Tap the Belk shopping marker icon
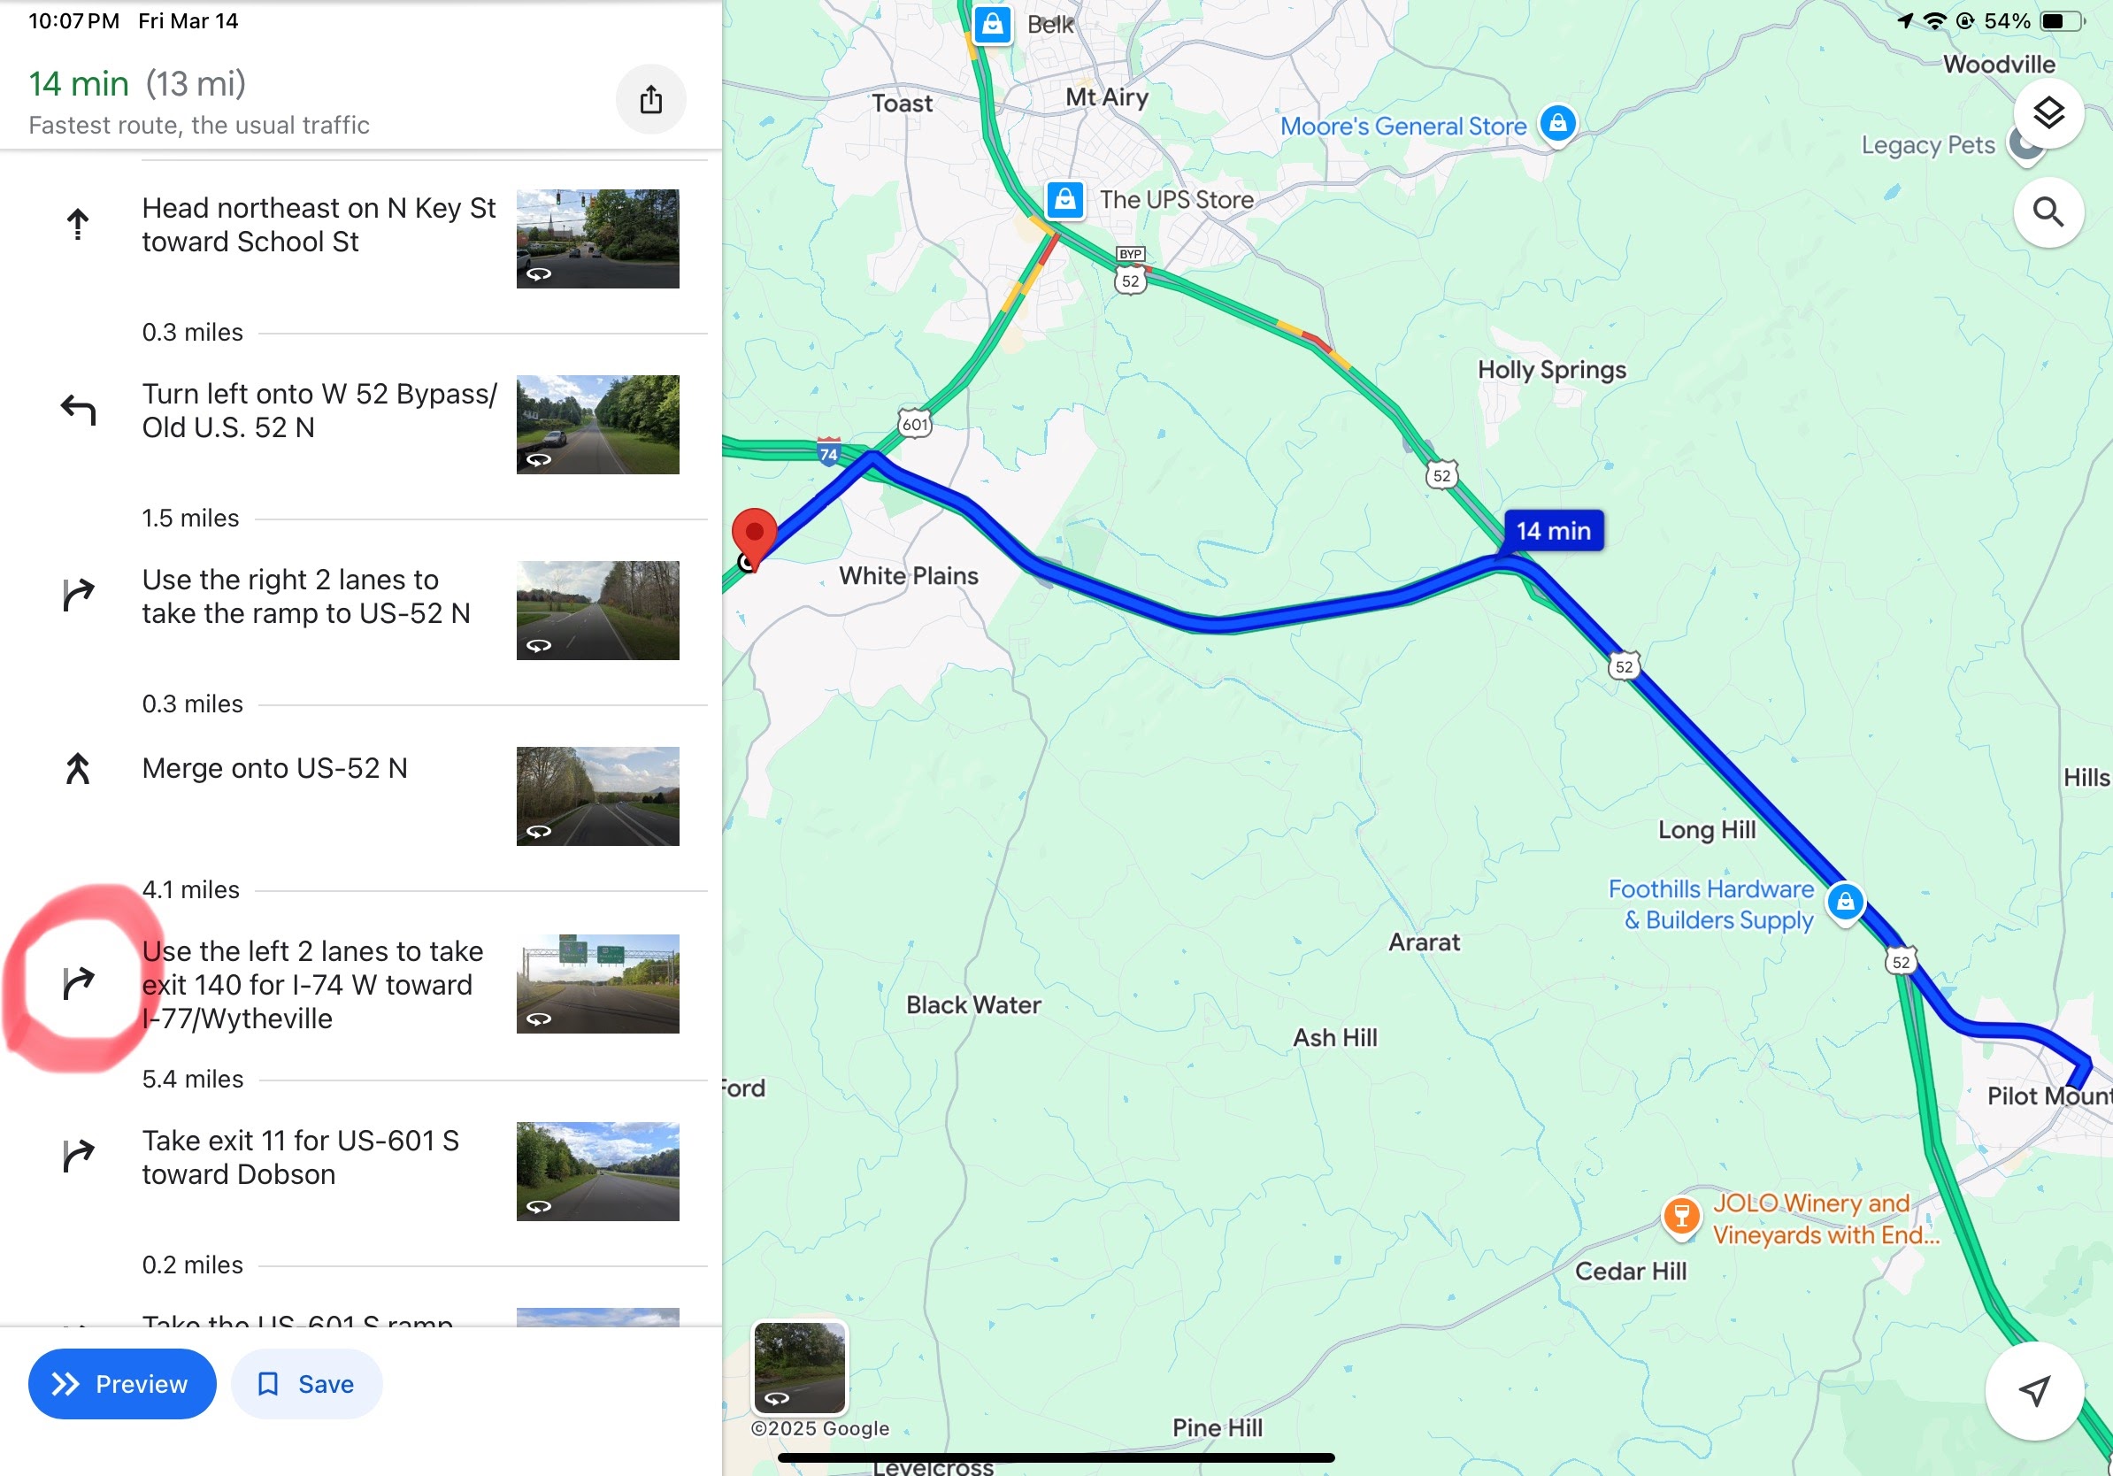This screenshot has height=1476, width=2113. [x=992, y=24]
